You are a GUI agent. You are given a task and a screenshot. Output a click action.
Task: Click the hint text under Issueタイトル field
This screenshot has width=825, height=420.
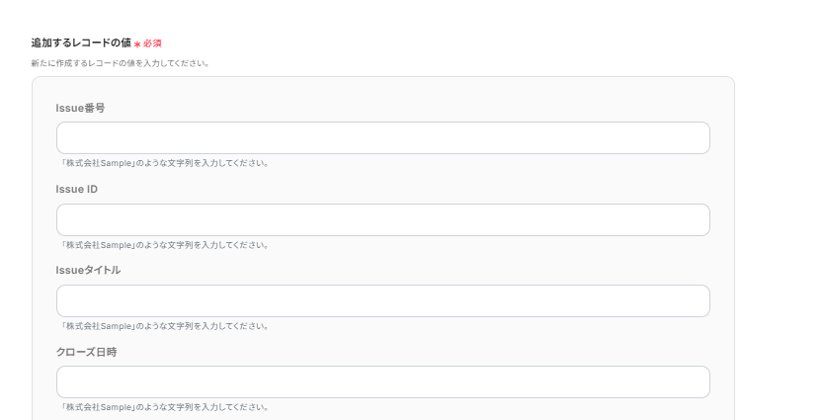point(165,326)
